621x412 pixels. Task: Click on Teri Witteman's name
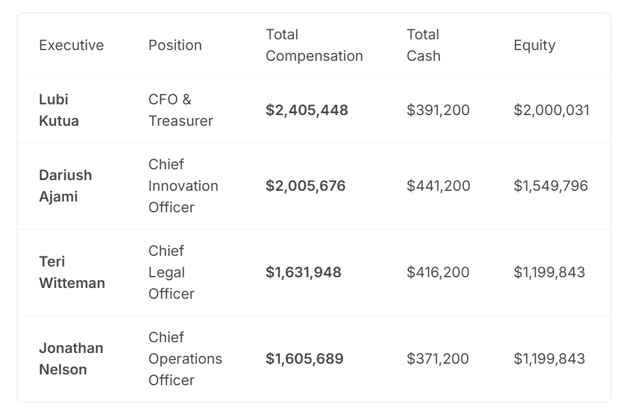tap(72, 272)
